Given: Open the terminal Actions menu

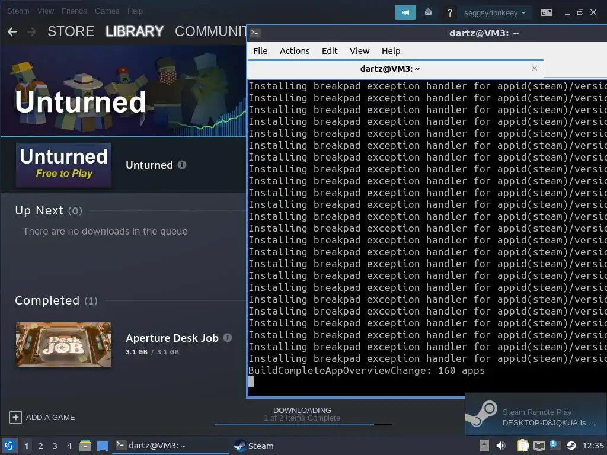Looking at the screenshot, I should pos(295,51).
